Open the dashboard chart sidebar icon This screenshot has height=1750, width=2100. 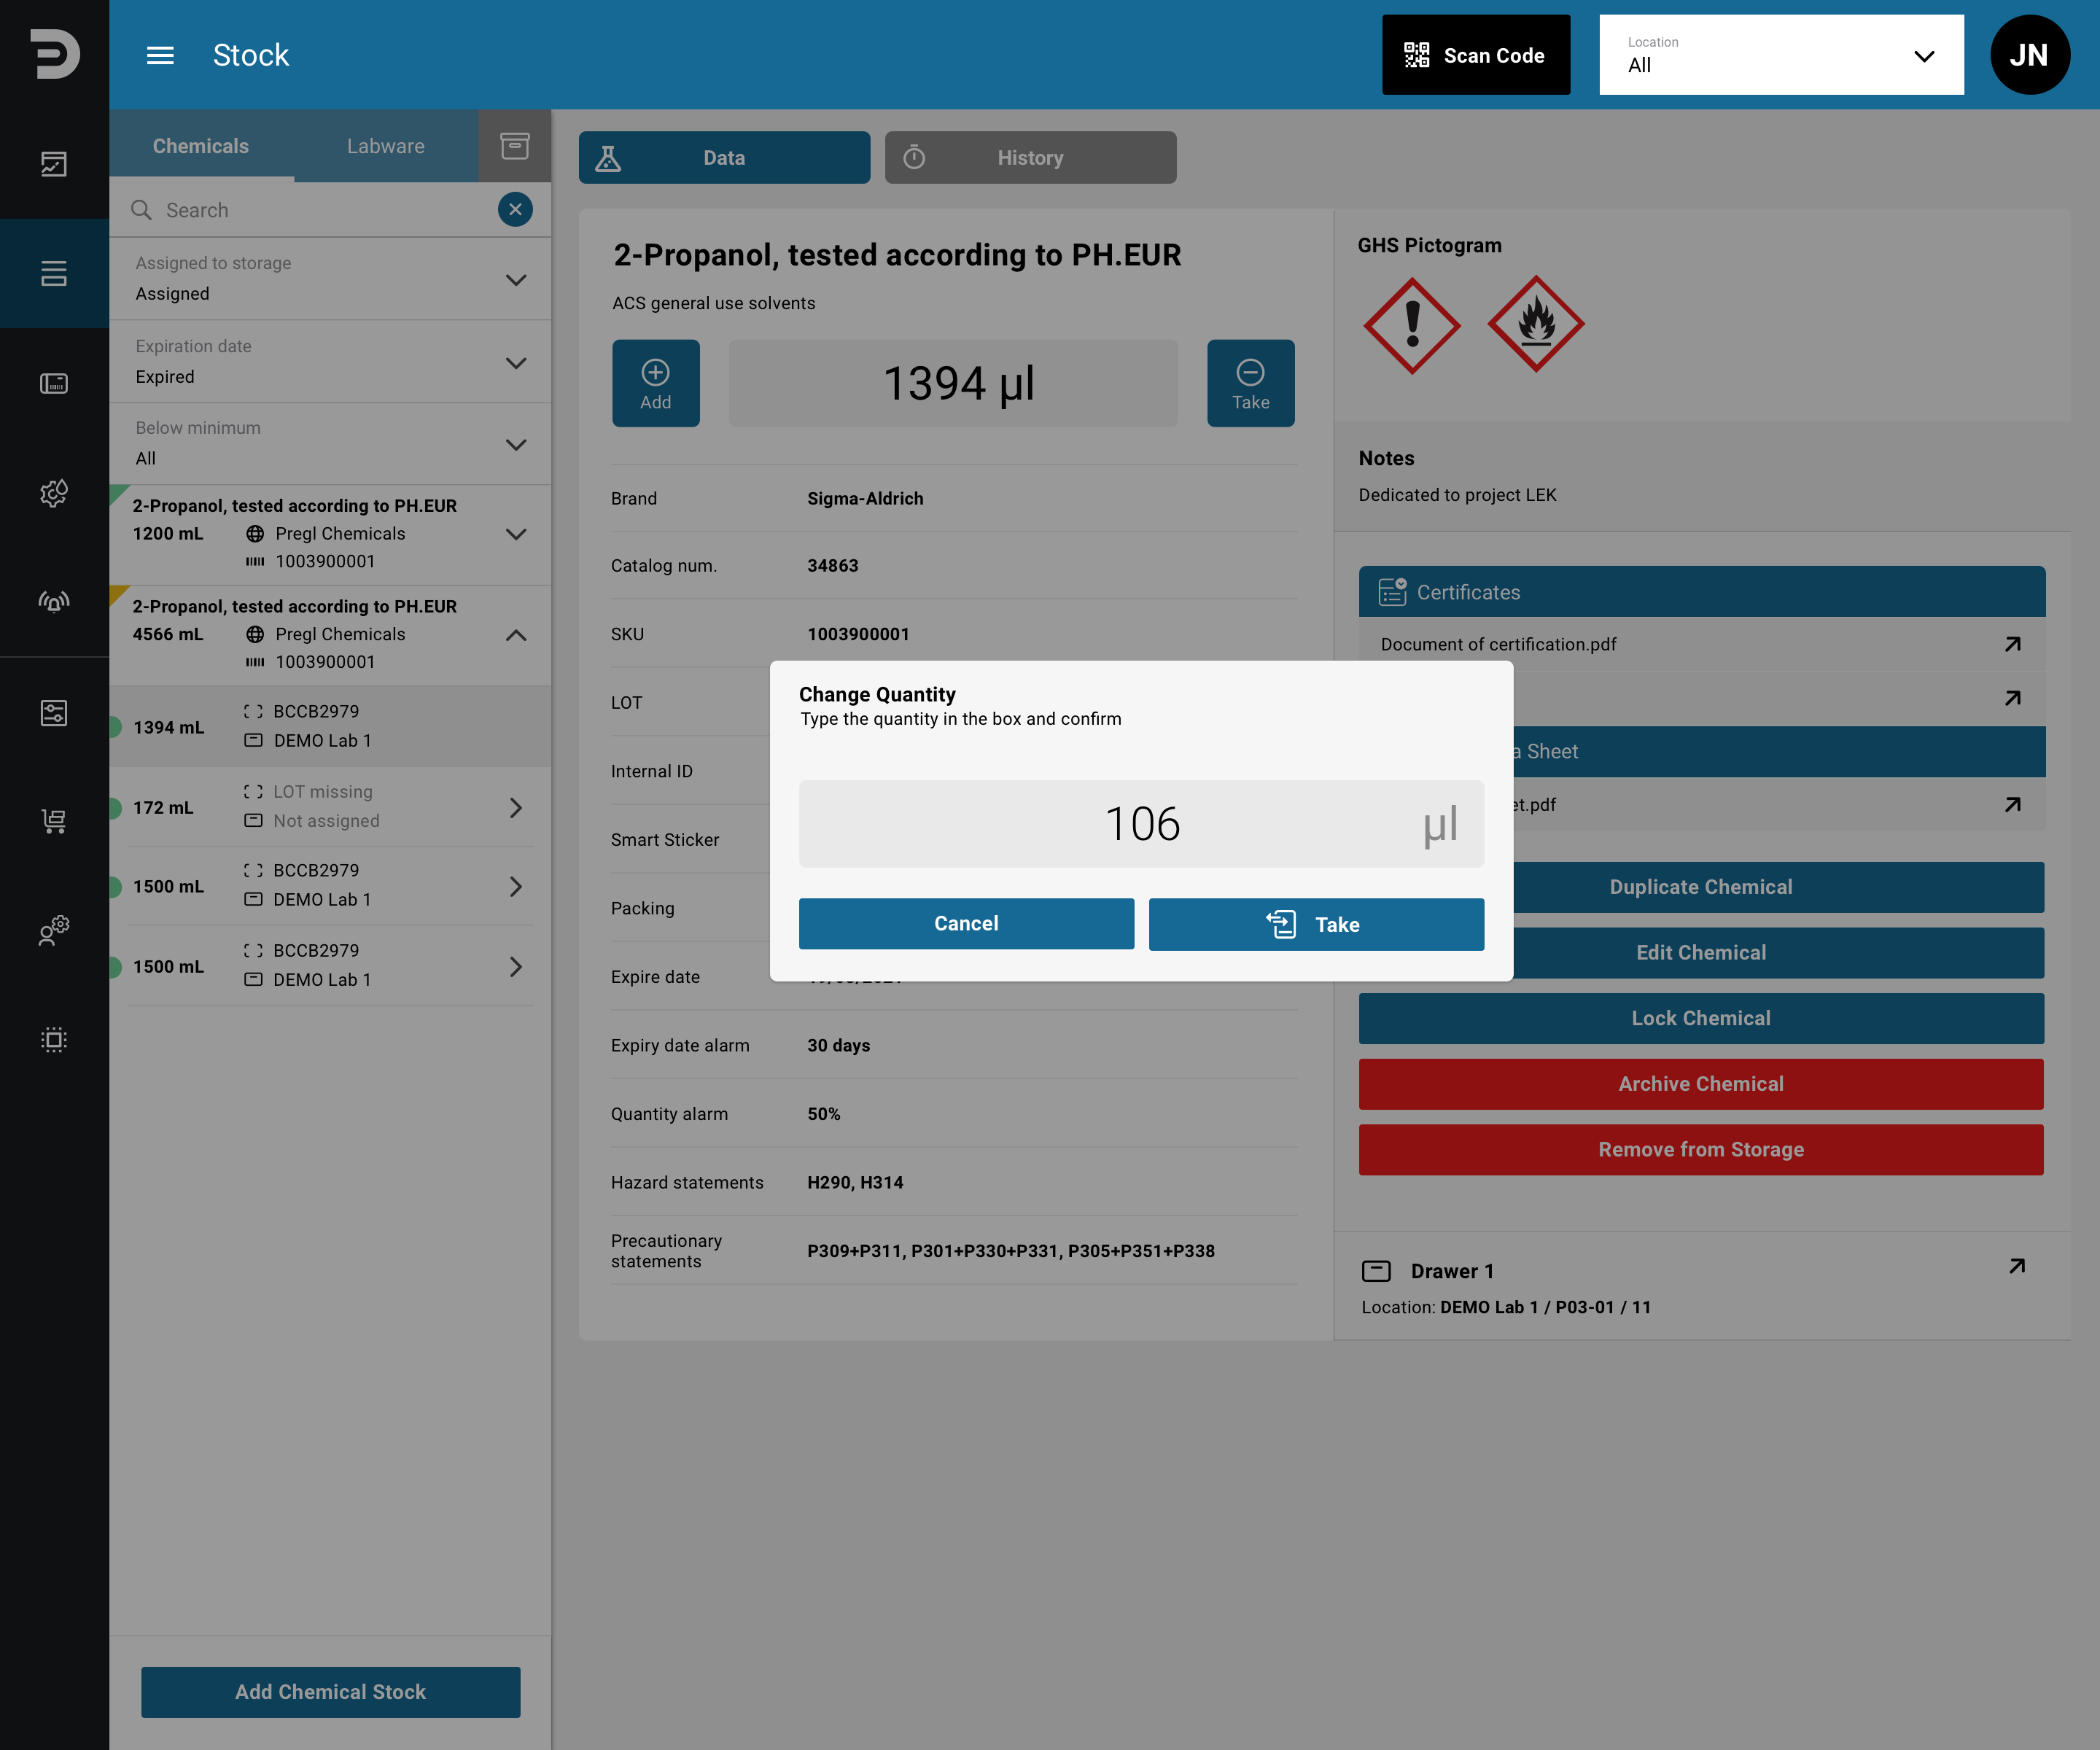[54, 164]
